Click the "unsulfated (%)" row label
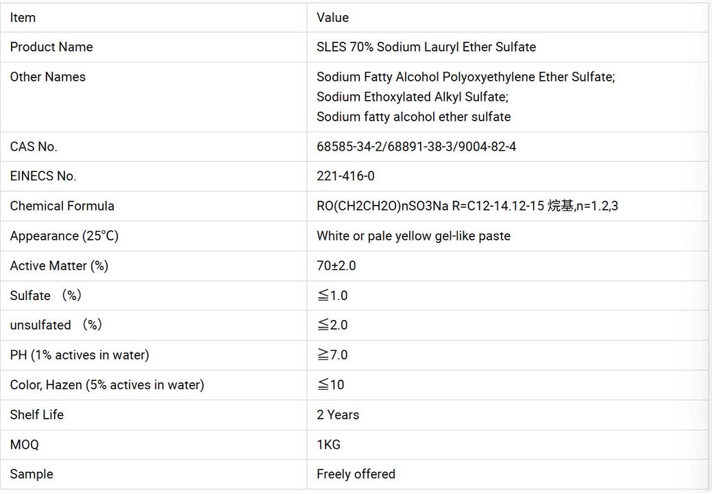Screen dimensions: 712x494 click(56, 325)
